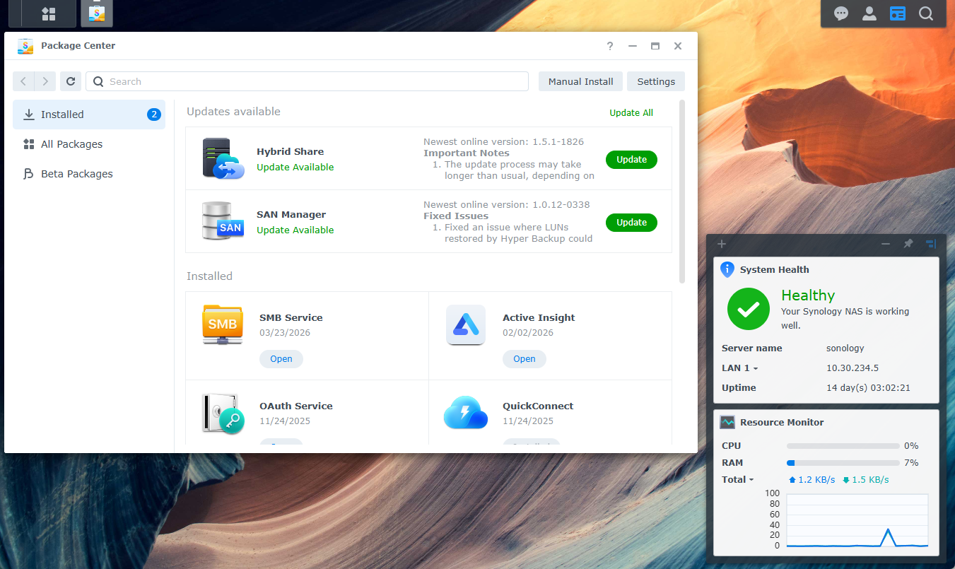Click the SMB Service folder icon

(x=223, y=324)
